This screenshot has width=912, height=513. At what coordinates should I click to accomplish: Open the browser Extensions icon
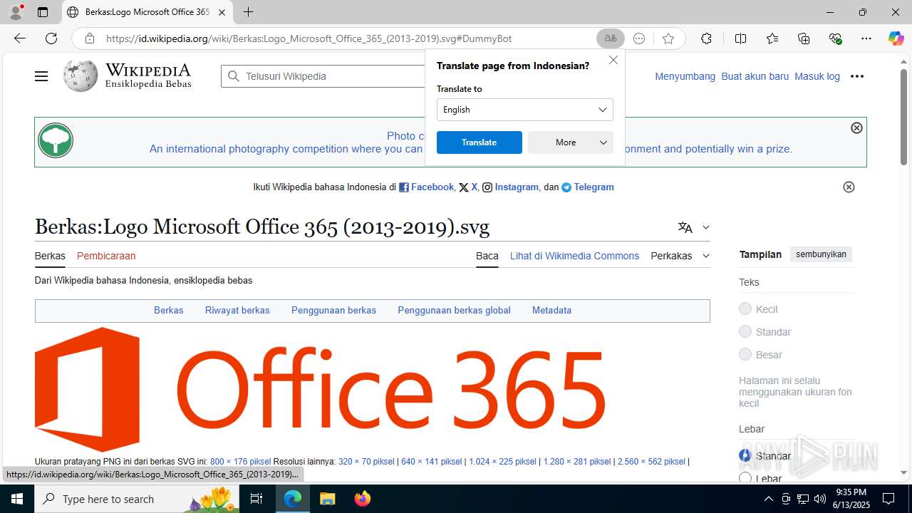tap(706, 38)
